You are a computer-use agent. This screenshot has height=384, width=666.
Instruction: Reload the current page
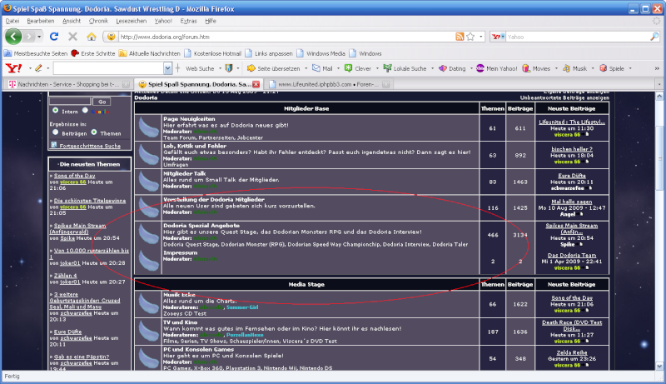pos(54,37)
